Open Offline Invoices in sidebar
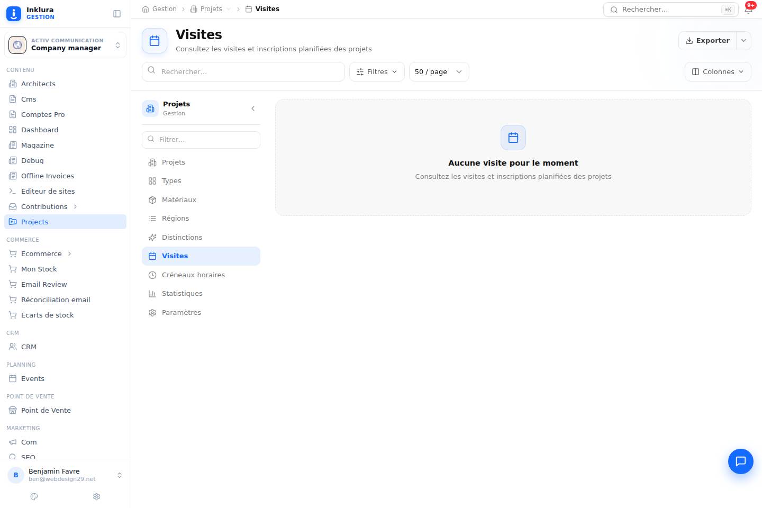762x508 pixels. click(x=65, y=176)
